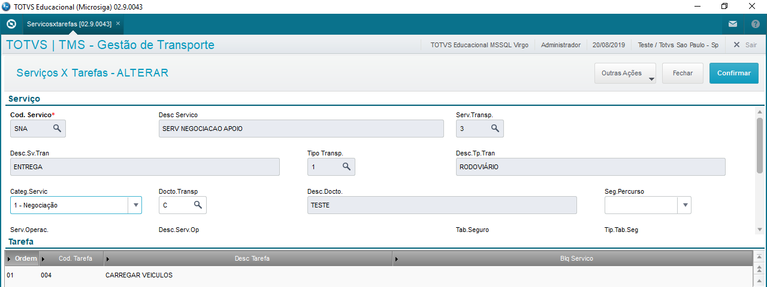Screen dimensions: 767x287
Task: Click the Desc.Tp.Tran field with RODOVIÁRIO
Action: pyautogui.click(x=591, y=167)
